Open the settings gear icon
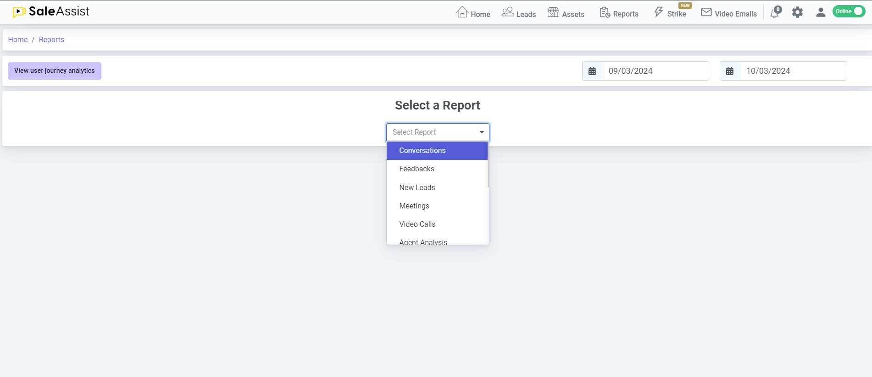Image resolution: width=872 pixels, height=377 pixels. tap(798, 12)
